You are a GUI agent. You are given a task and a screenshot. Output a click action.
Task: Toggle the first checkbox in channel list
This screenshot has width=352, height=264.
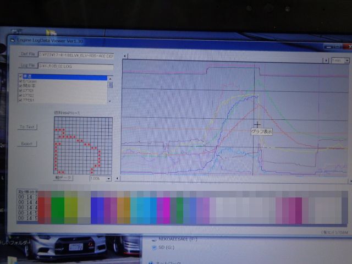[20, 77]
